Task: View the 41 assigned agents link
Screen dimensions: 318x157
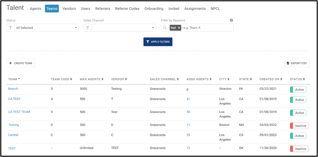Action: tap(188, 99)
